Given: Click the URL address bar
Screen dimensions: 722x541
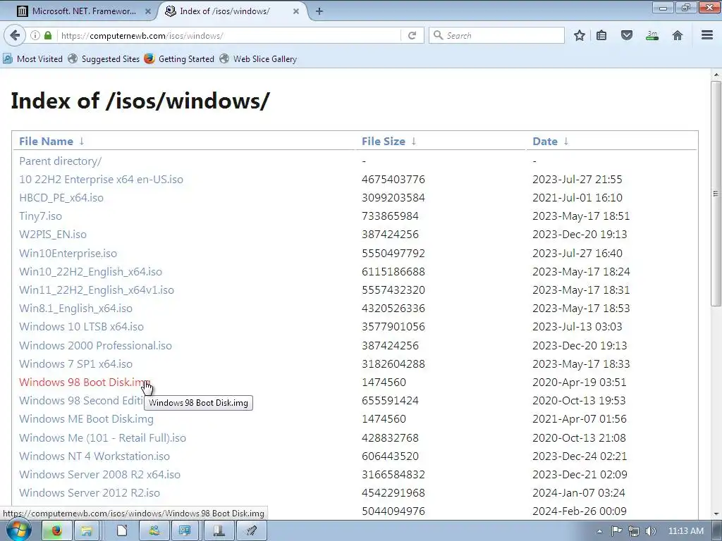Looking at the screenshot, I should pos(228,35).
